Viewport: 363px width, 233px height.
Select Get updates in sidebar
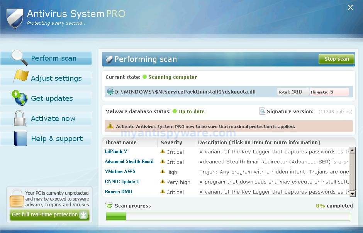(46, 99)
